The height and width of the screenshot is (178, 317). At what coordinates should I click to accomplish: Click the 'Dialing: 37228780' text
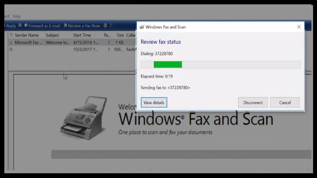[x=157, y=54]
